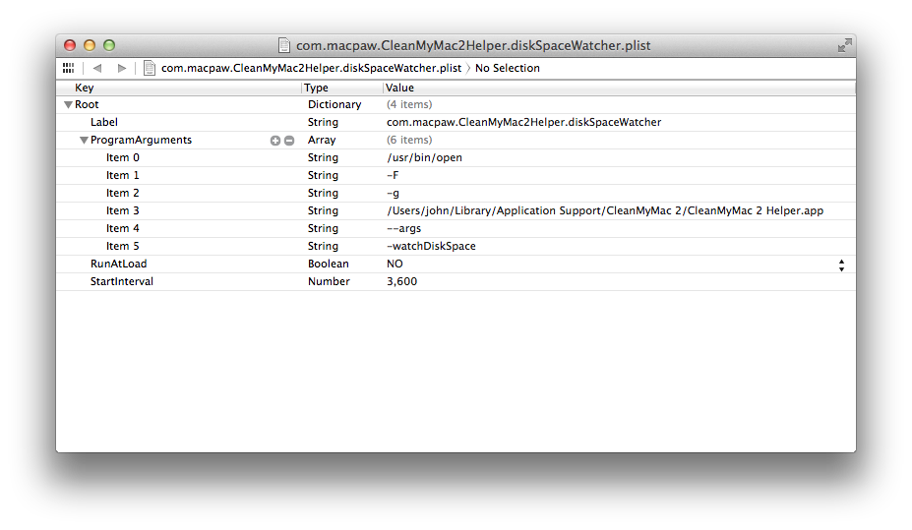
Task: Add item with plus button on ProgramArguments
Action: click(275, 140)
